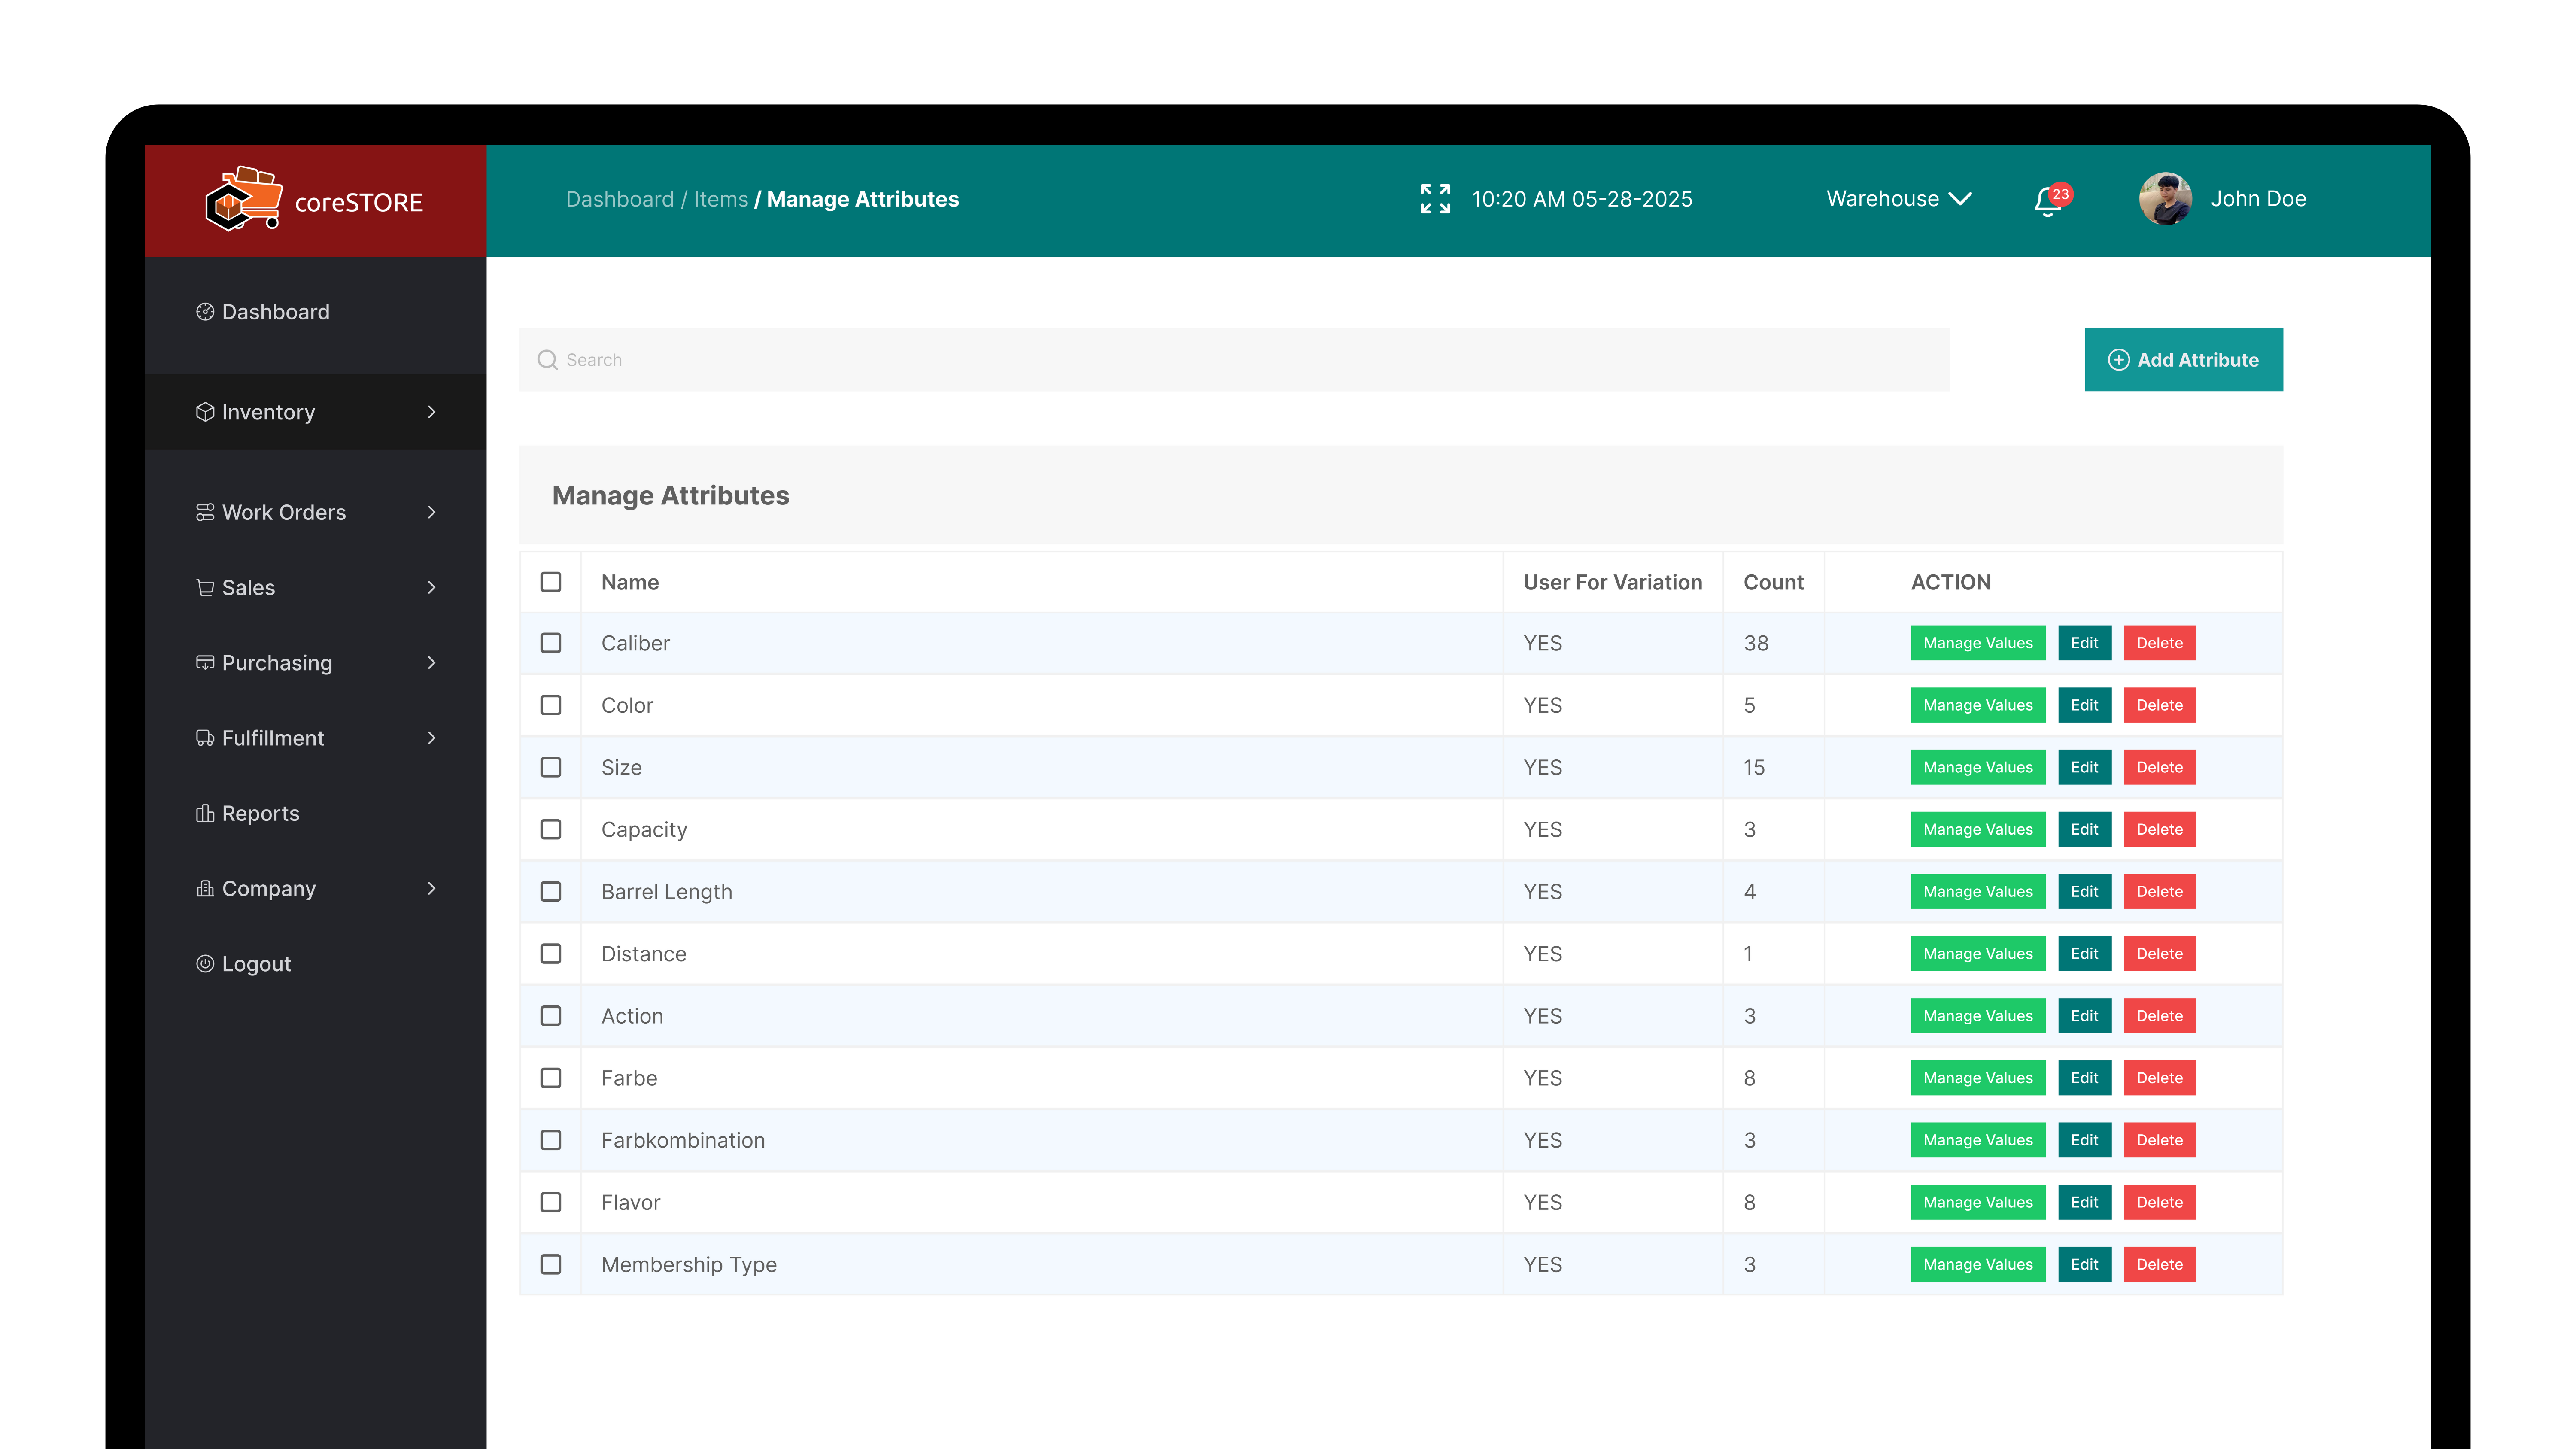The width and height of the screenshot is (2576, 1449).
Task: Click the coreSTORE logo icon
Action: (243, 199)
